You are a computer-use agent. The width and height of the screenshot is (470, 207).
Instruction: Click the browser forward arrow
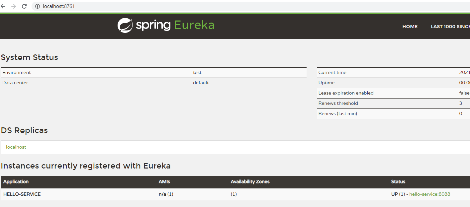point(14,6)
